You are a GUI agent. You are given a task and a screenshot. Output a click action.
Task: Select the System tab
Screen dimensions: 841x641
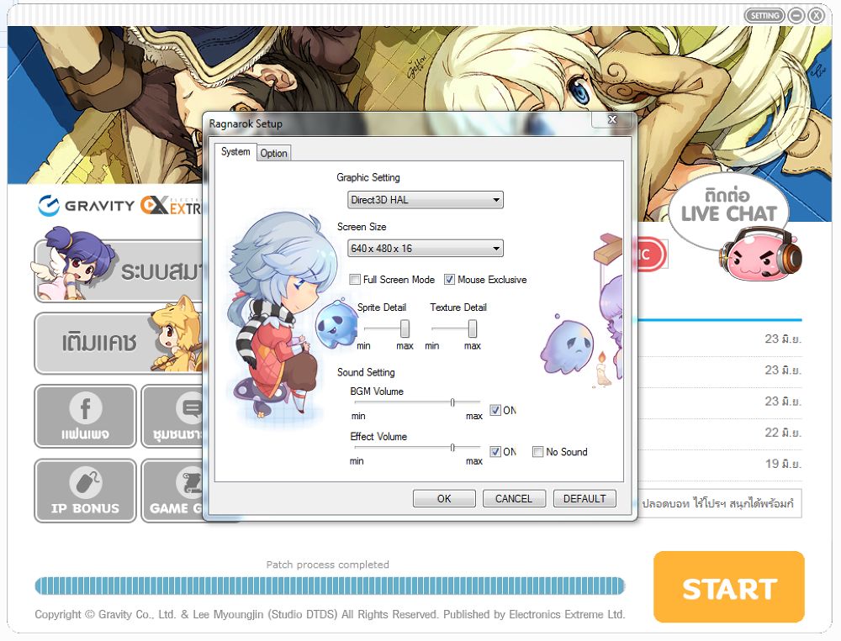235,152
